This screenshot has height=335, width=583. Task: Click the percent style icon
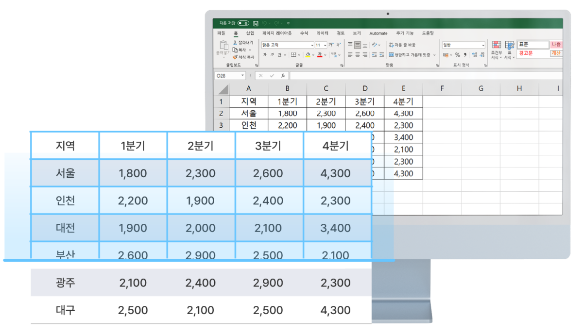tap(457, 55)
